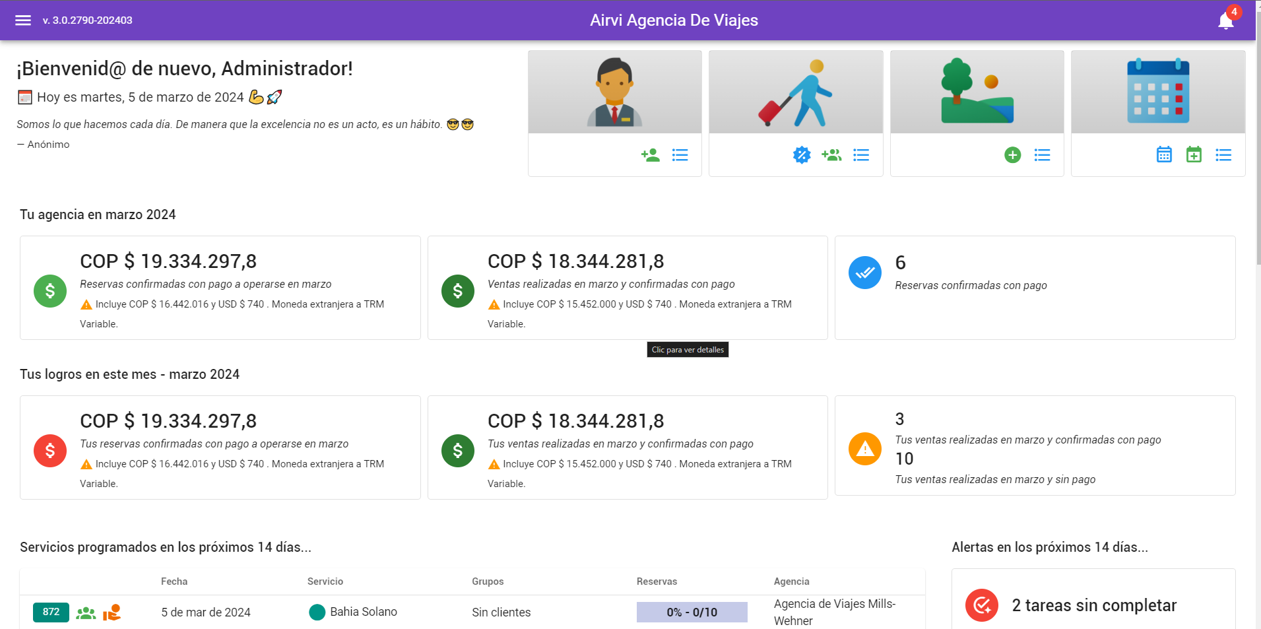Viewport: 1261px width, 629px height.
Task: Click add-person icon in agent card
Action: 650,155
